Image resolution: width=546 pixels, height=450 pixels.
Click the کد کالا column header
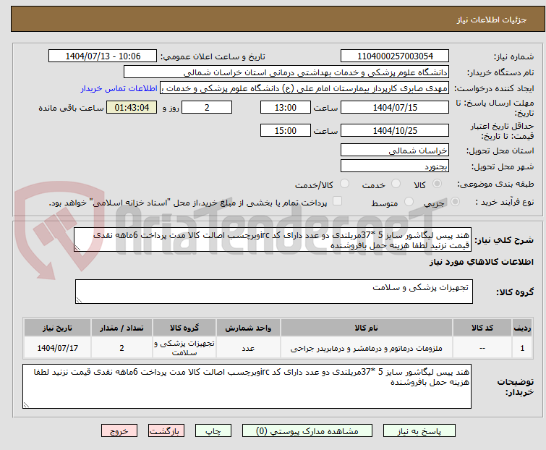(482, 328)
